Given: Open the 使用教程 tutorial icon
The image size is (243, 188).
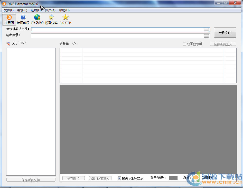Looking at the screenshot, I should [x=23, y=19].
